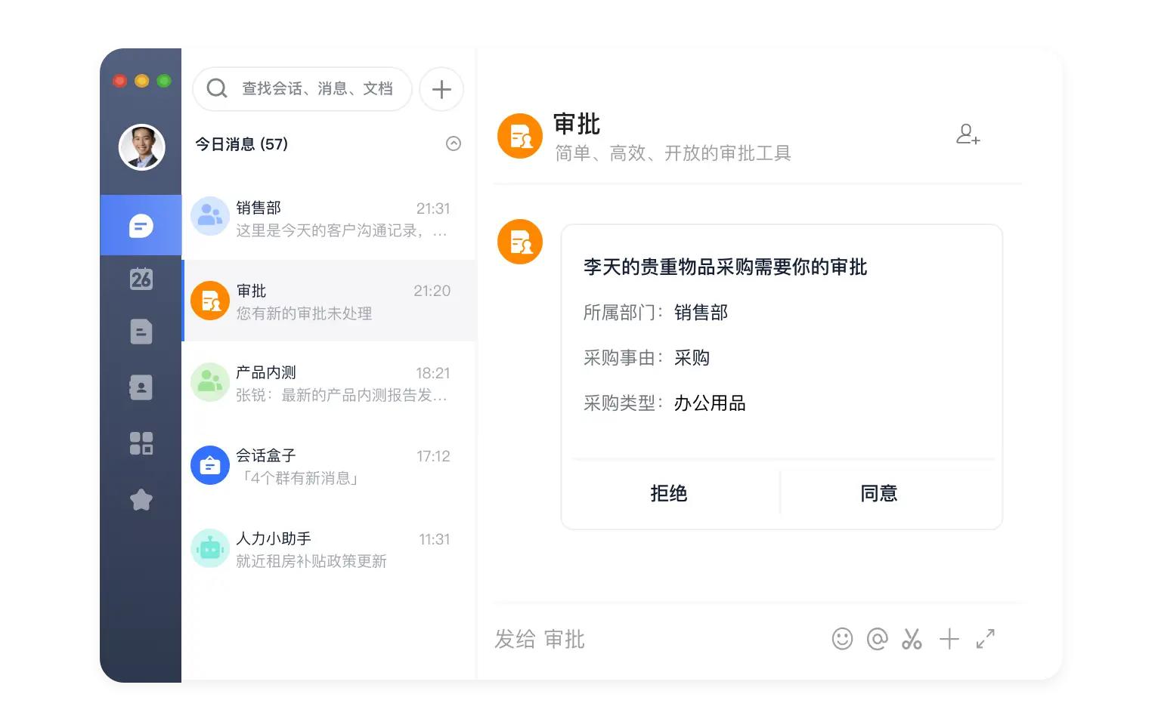
Task: Click the 审批 chat title text
Action: [x=577, y=124]
